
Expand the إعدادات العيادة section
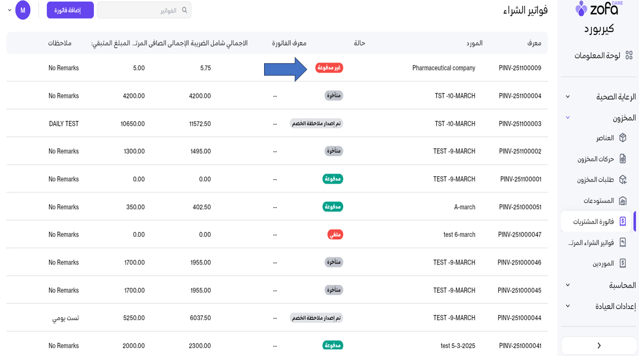tap(568, 306)
